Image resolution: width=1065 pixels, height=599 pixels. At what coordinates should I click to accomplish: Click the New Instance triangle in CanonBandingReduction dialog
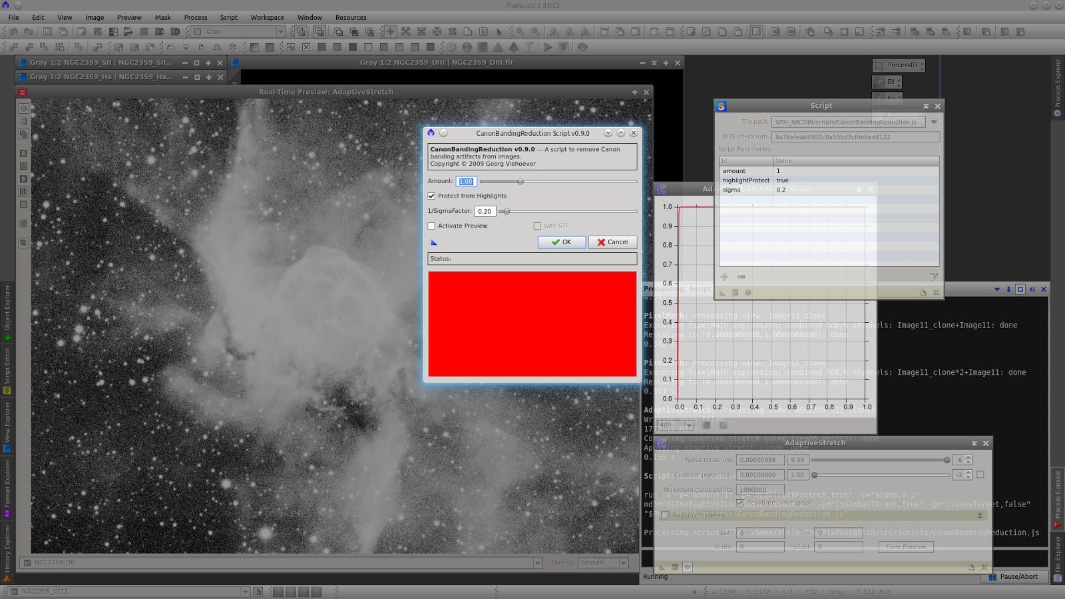coord(434,242)
